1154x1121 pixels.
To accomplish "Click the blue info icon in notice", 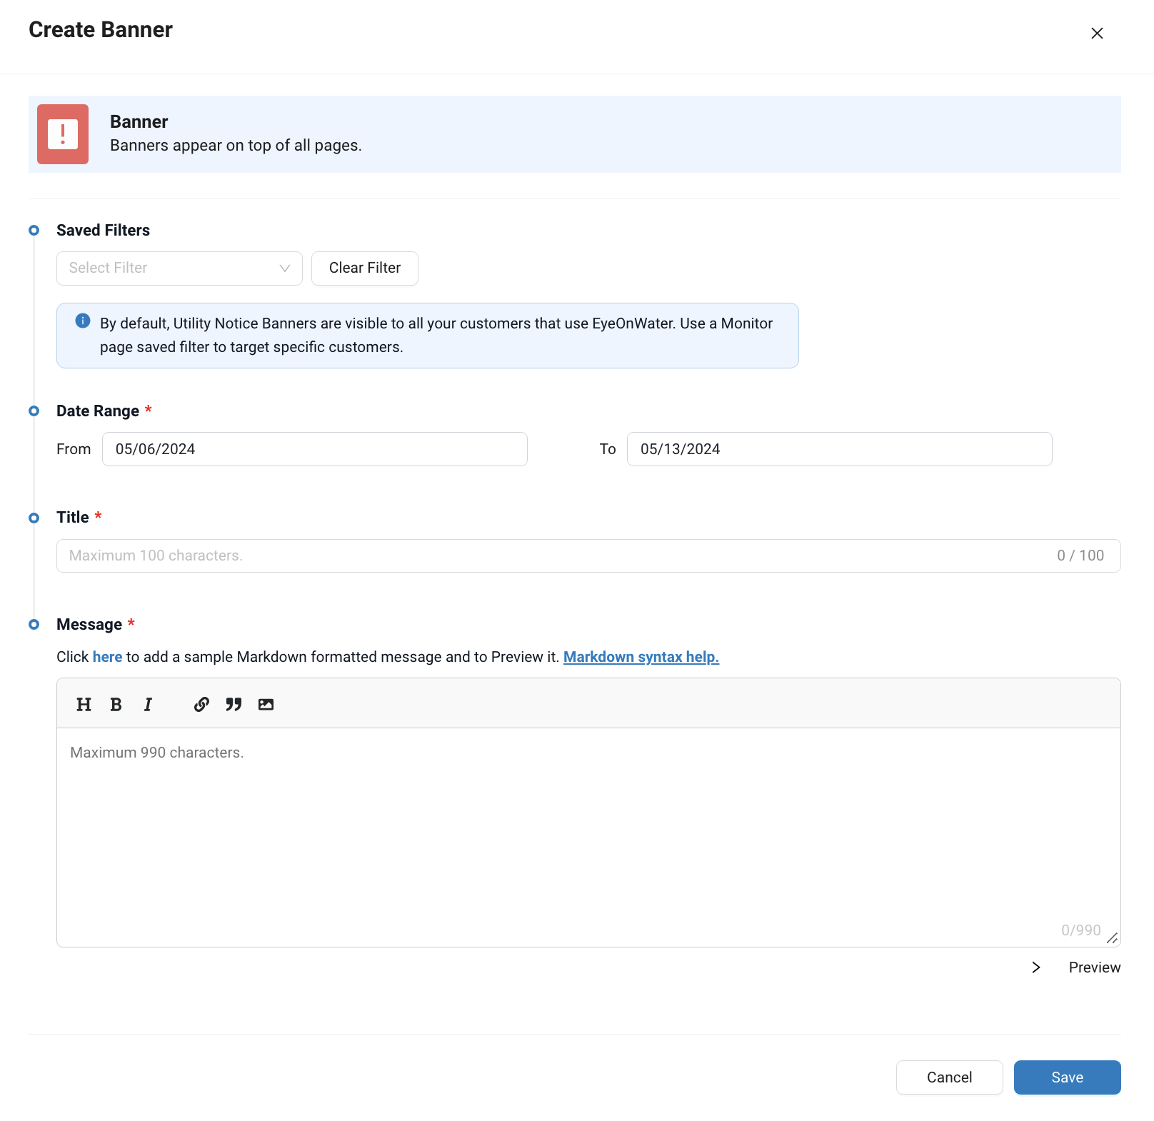I will pos(83,321).
